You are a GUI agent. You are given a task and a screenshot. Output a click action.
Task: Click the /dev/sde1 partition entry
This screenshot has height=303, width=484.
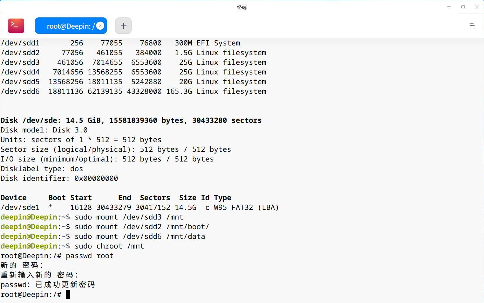pyautogui.click(x=139, y=208)
